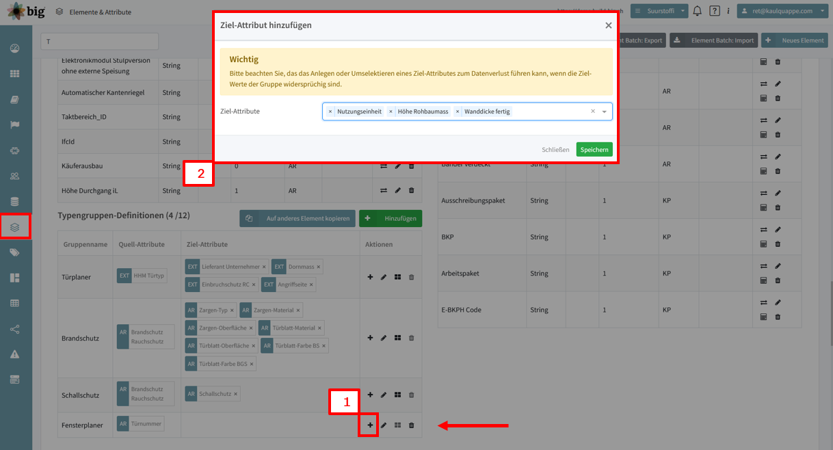Open the layers icon in left sidebar
833x450 pixels.
point(15,227)
